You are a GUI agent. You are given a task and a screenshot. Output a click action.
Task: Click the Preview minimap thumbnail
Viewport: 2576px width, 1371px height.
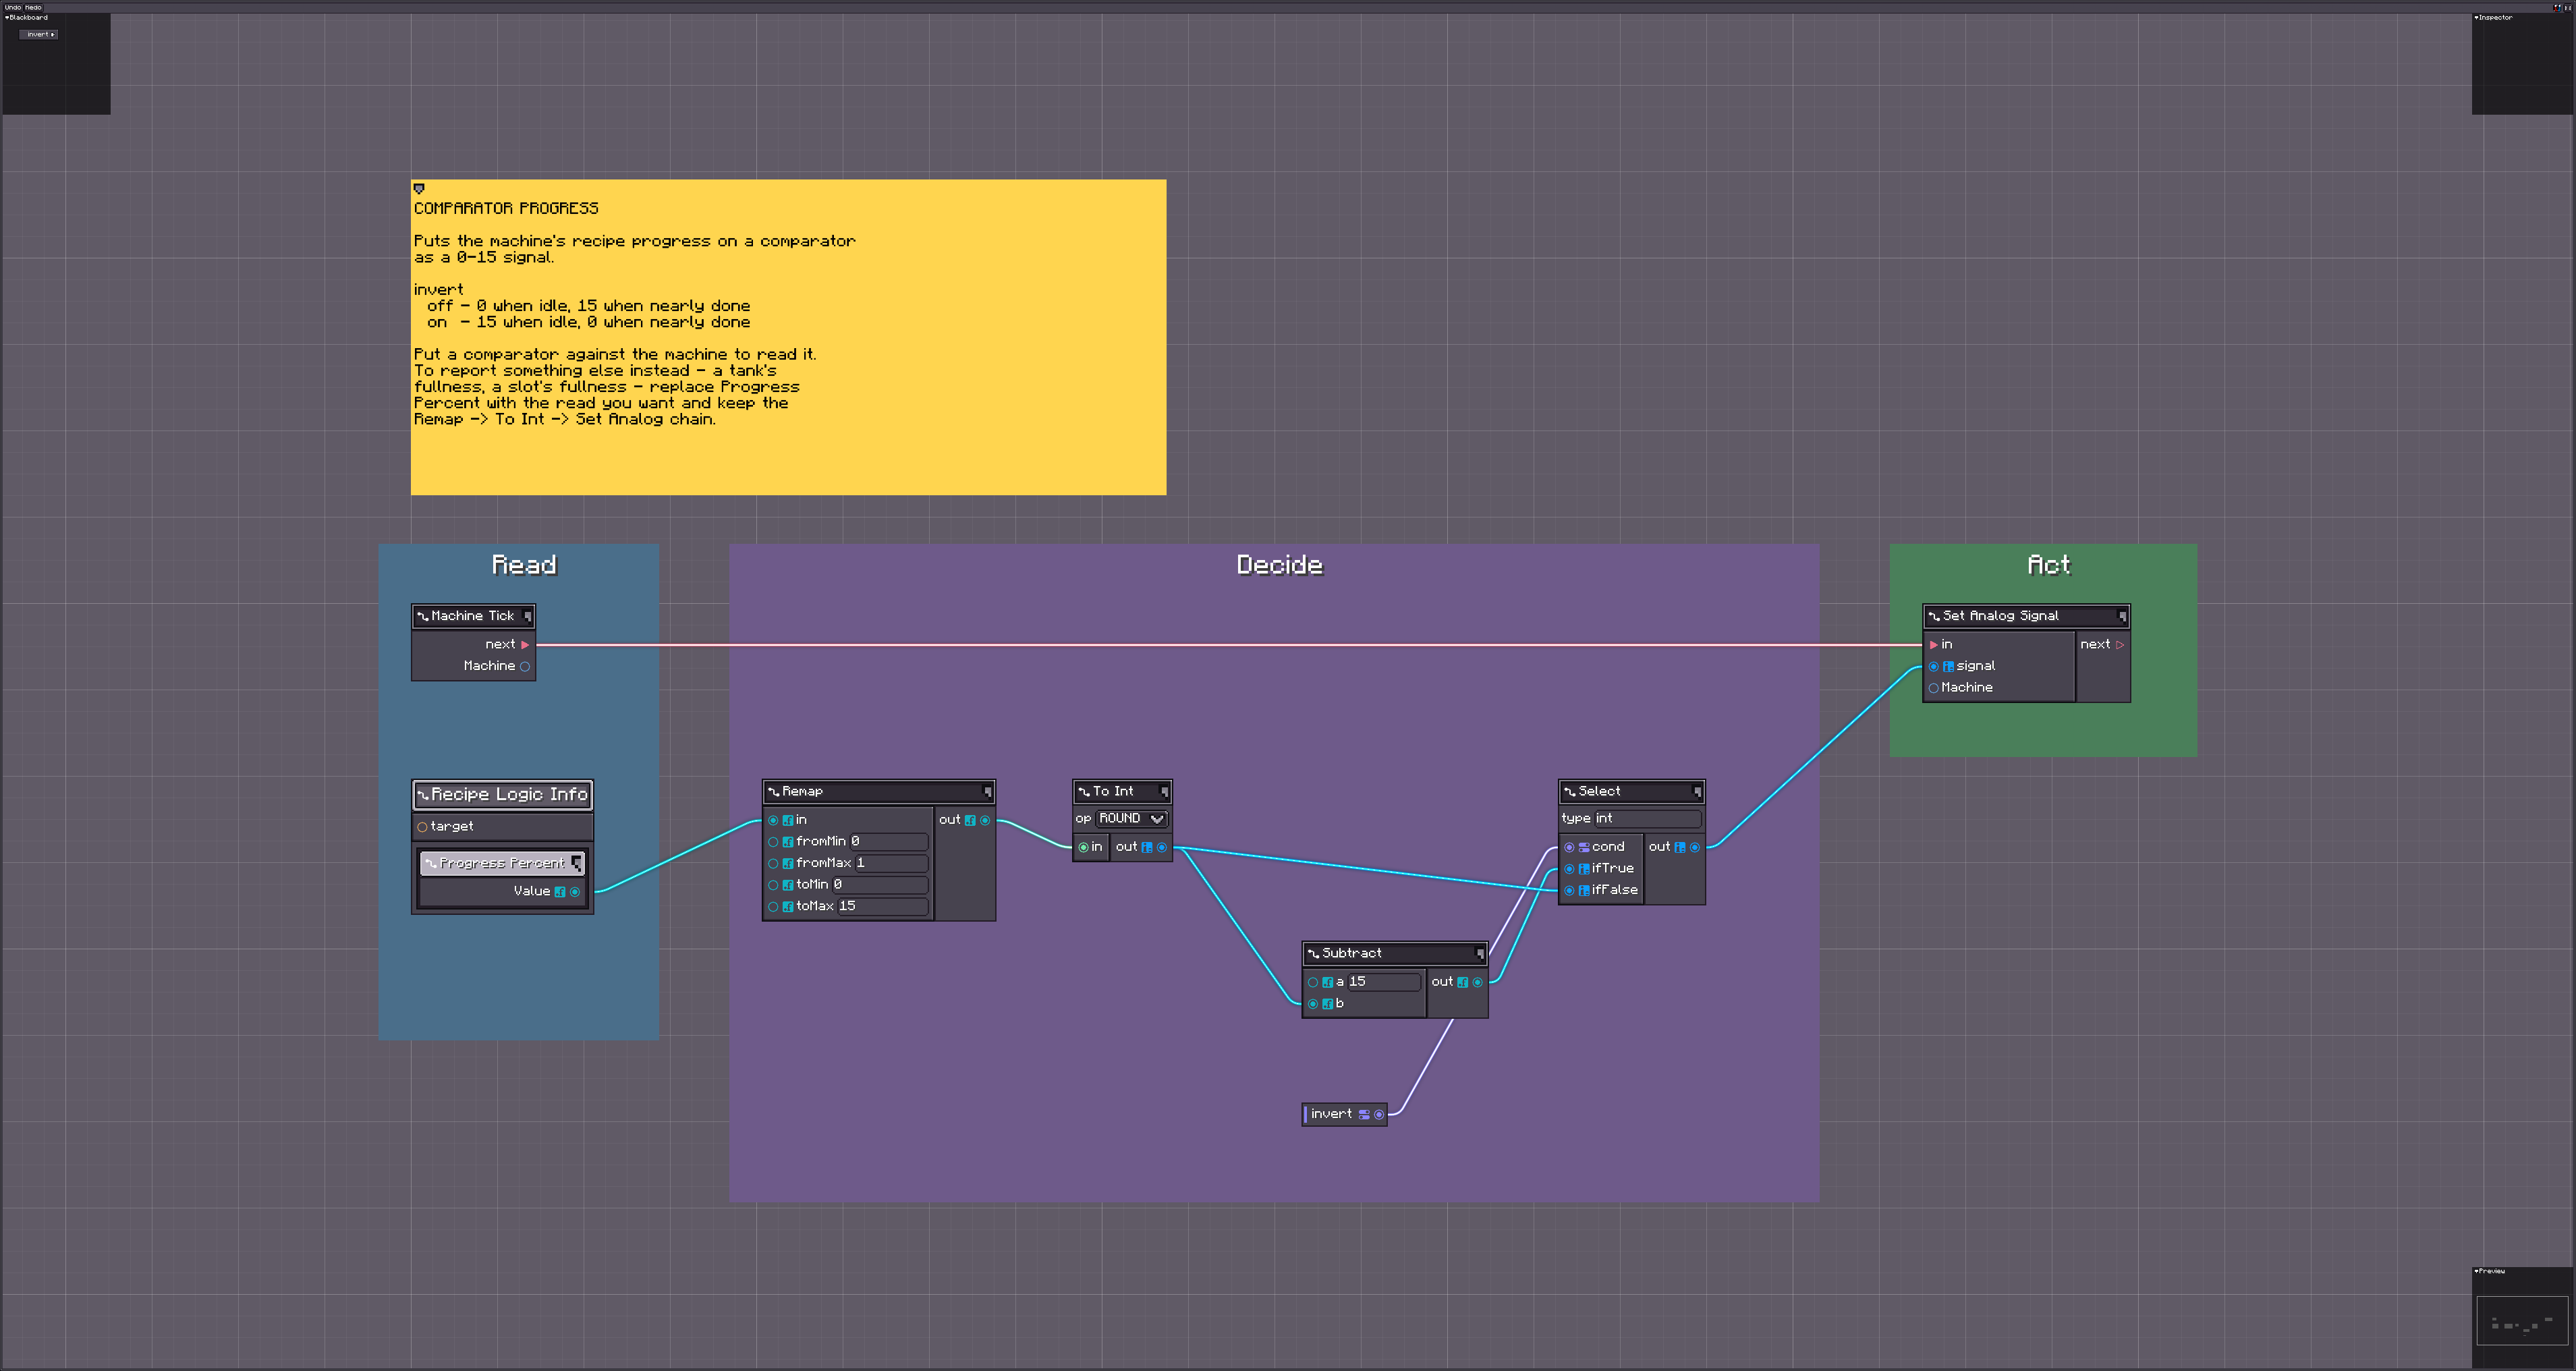click(2522, 1320)
